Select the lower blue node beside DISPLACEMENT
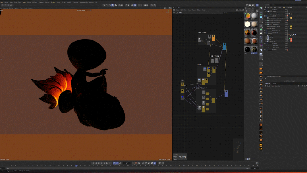Screen dimensions: 307x173 tap(226, 93)
